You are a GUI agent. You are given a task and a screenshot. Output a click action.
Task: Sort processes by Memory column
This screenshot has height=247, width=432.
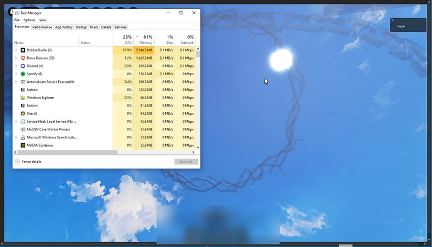pos(144,40)
